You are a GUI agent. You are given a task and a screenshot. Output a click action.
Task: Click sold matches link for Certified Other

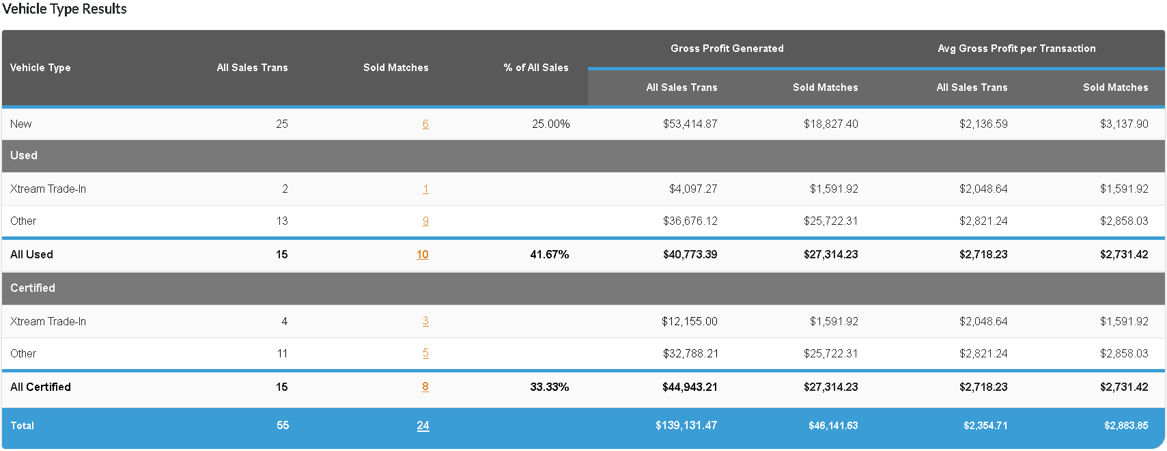point(425,353)
